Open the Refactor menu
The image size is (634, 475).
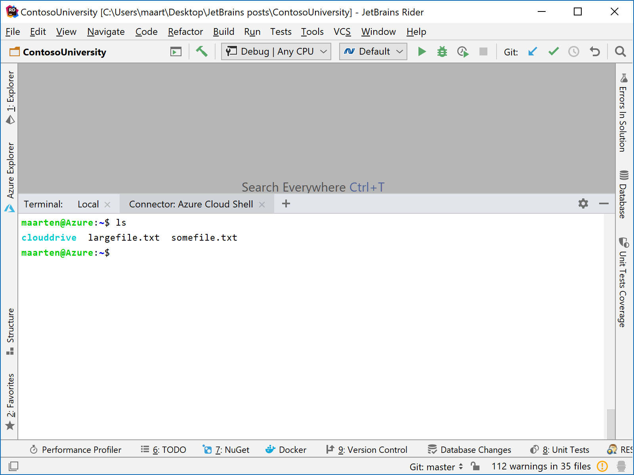coord(185,32)
